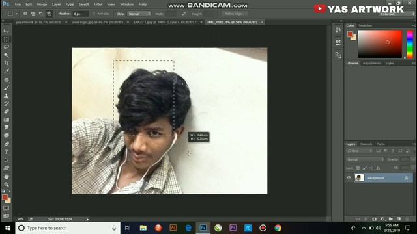This screenshot has width=417, height=234.
Task: Select the Move tool
Action: coord(7,31)
